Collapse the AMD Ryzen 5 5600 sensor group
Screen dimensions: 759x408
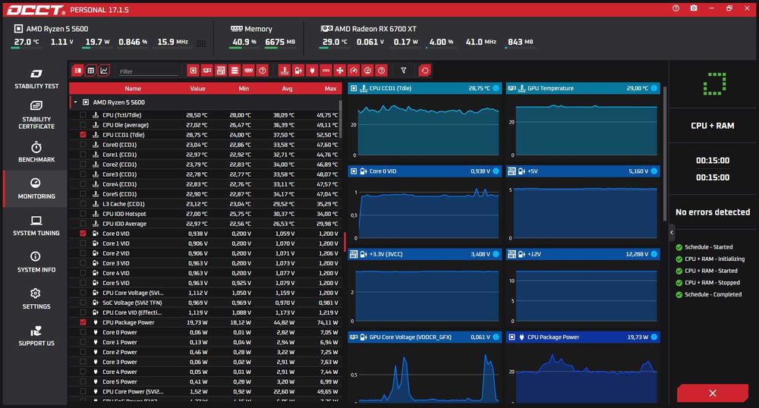click(75, 102)
